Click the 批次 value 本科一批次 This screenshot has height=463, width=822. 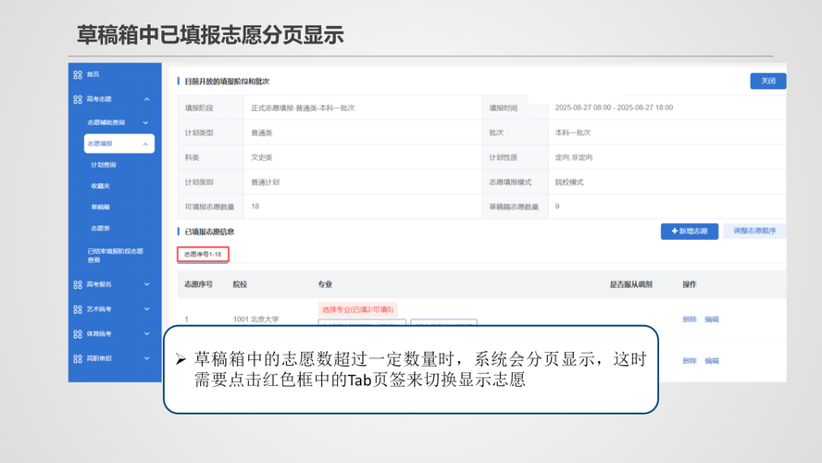point(572,132)
